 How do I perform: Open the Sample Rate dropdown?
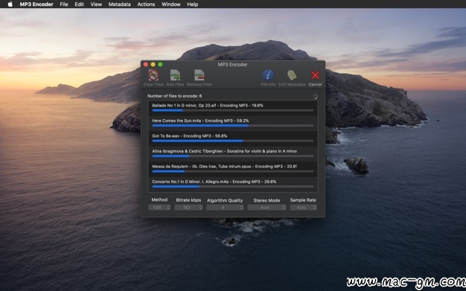(x=303, y=208)
